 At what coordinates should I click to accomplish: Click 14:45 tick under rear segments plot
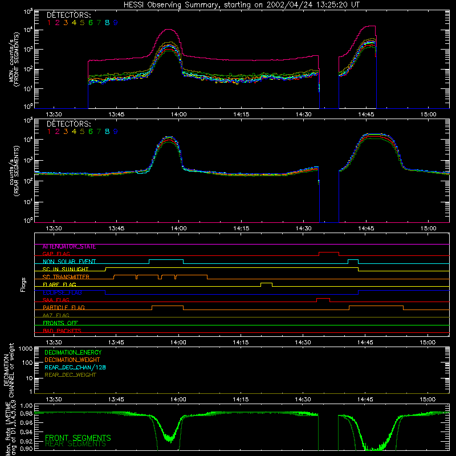pyautogui.click(x=366, y=229)
